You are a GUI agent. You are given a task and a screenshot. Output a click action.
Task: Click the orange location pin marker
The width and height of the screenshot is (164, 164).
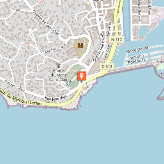[x=82, y=76]
